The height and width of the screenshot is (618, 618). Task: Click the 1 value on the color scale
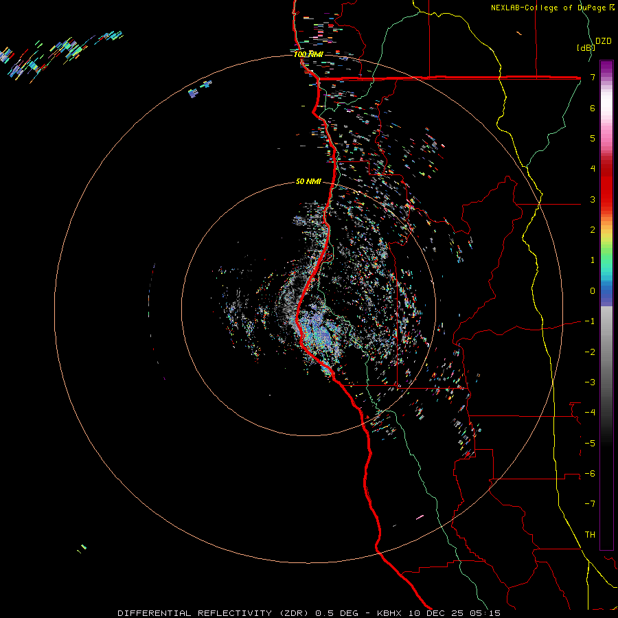[x=593, y=260]
